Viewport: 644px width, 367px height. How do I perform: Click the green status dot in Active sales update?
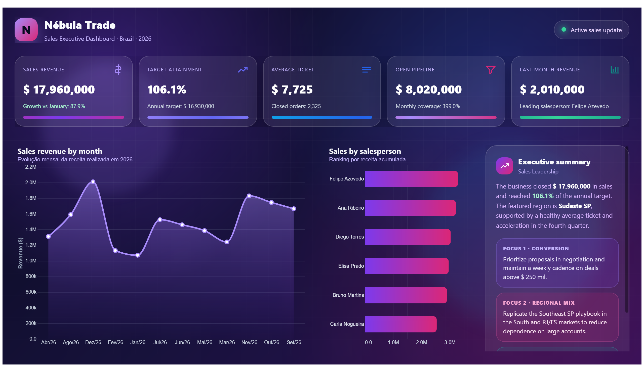(563, 29)
